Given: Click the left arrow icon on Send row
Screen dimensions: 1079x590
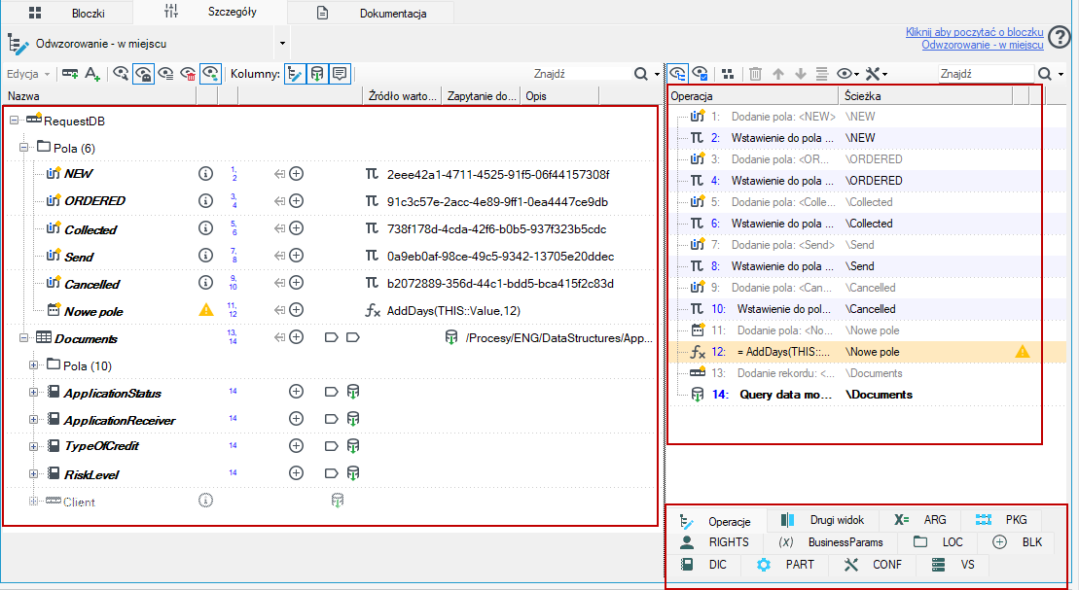Looking at the screenshot, I should point(279,256).
